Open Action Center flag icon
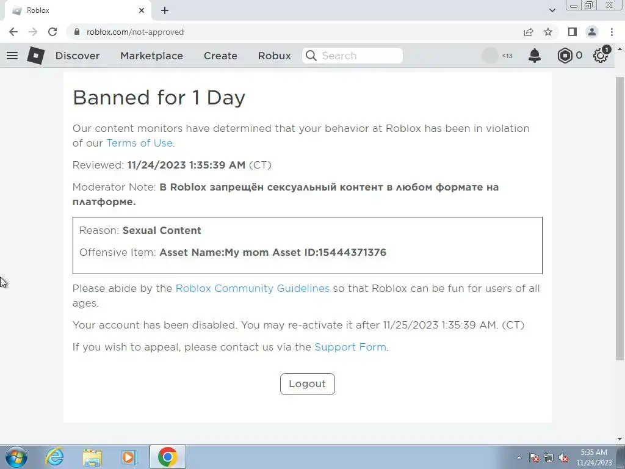625x469 pixels. tap(534, 457)
